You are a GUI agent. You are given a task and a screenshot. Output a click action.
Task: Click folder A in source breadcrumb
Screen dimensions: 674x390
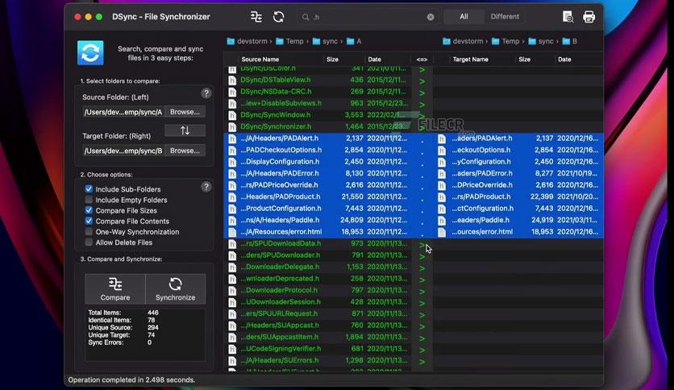tap(354, 41)
